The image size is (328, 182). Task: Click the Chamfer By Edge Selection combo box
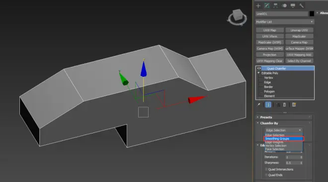tap(283, 130)
